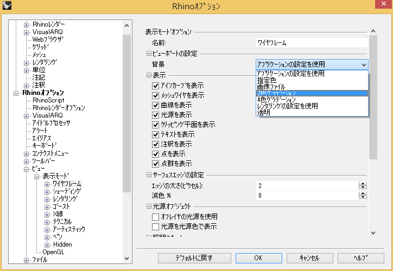The width and height of the screenshot is (393, 271).
Task: Open the 背景 combo box arrow
Action: pos(364,65)
